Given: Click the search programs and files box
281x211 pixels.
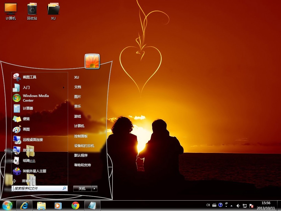Looking at the screenshot, I should tap(38, 188).
